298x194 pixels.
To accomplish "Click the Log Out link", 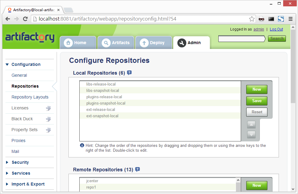I will 276,29.
